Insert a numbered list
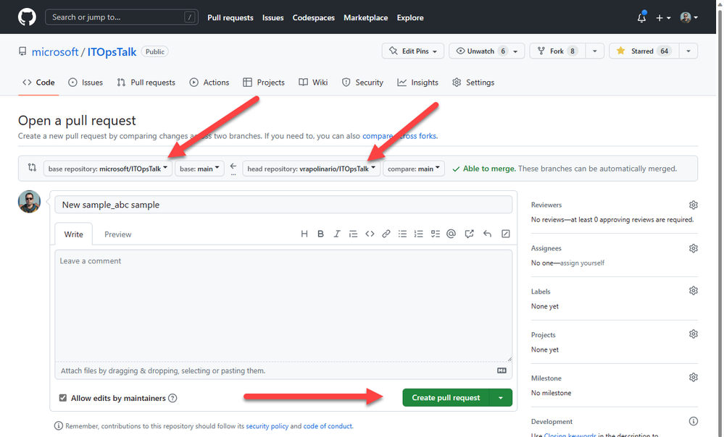Screen dimensions: 724x437 tap(419, 234)
